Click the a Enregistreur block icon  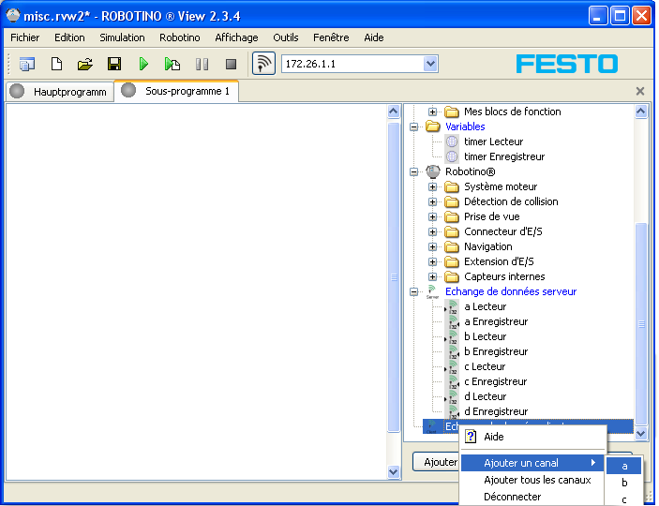click(x=452, y=322)
